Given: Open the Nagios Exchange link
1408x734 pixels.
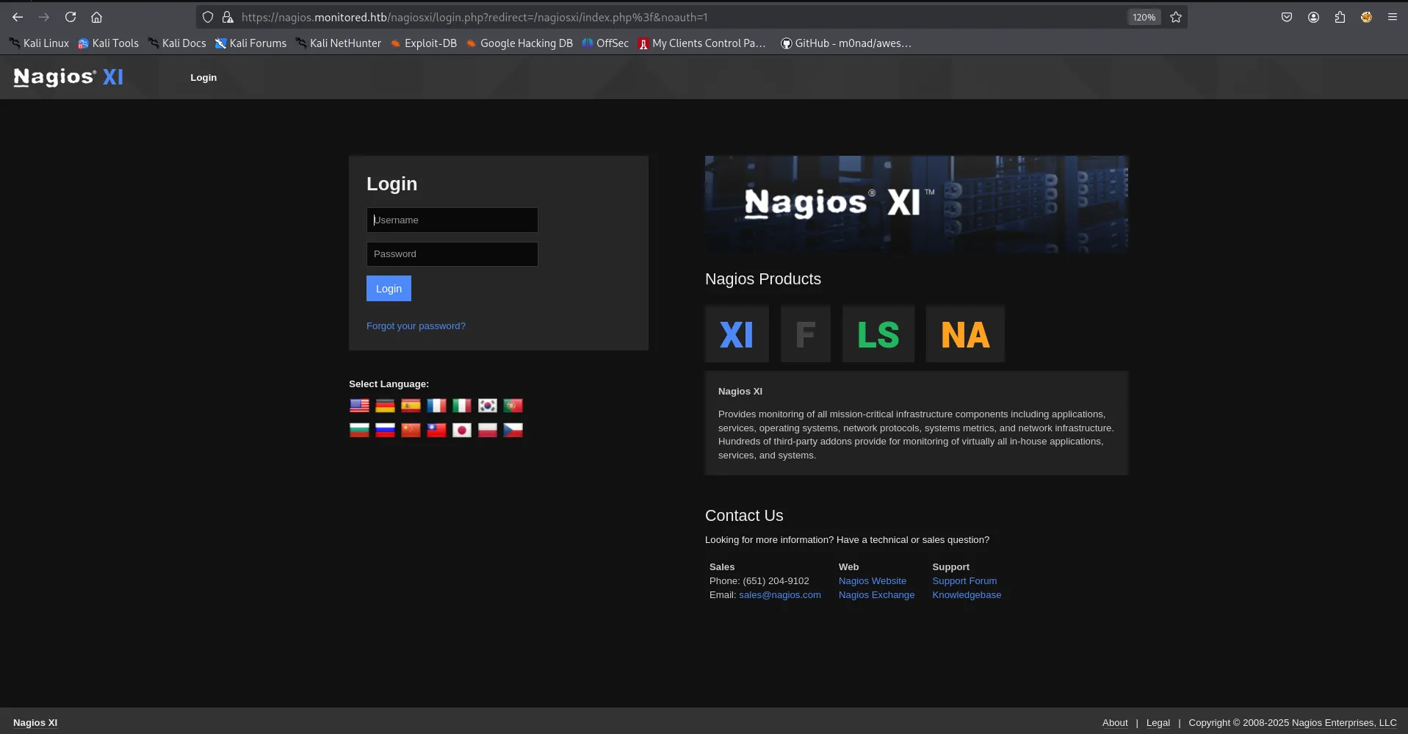Looking at the screenshot, I should [x=877, y=595].
